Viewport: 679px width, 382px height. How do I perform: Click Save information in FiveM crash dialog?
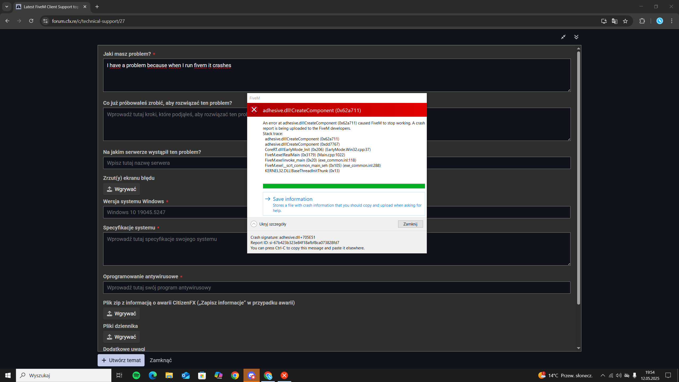[344, 204]
